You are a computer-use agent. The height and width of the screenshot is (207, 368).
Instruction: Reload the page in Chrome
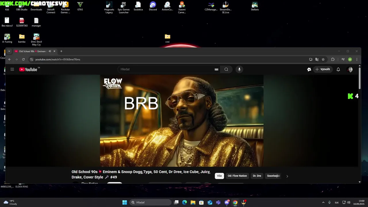point(23,60)
